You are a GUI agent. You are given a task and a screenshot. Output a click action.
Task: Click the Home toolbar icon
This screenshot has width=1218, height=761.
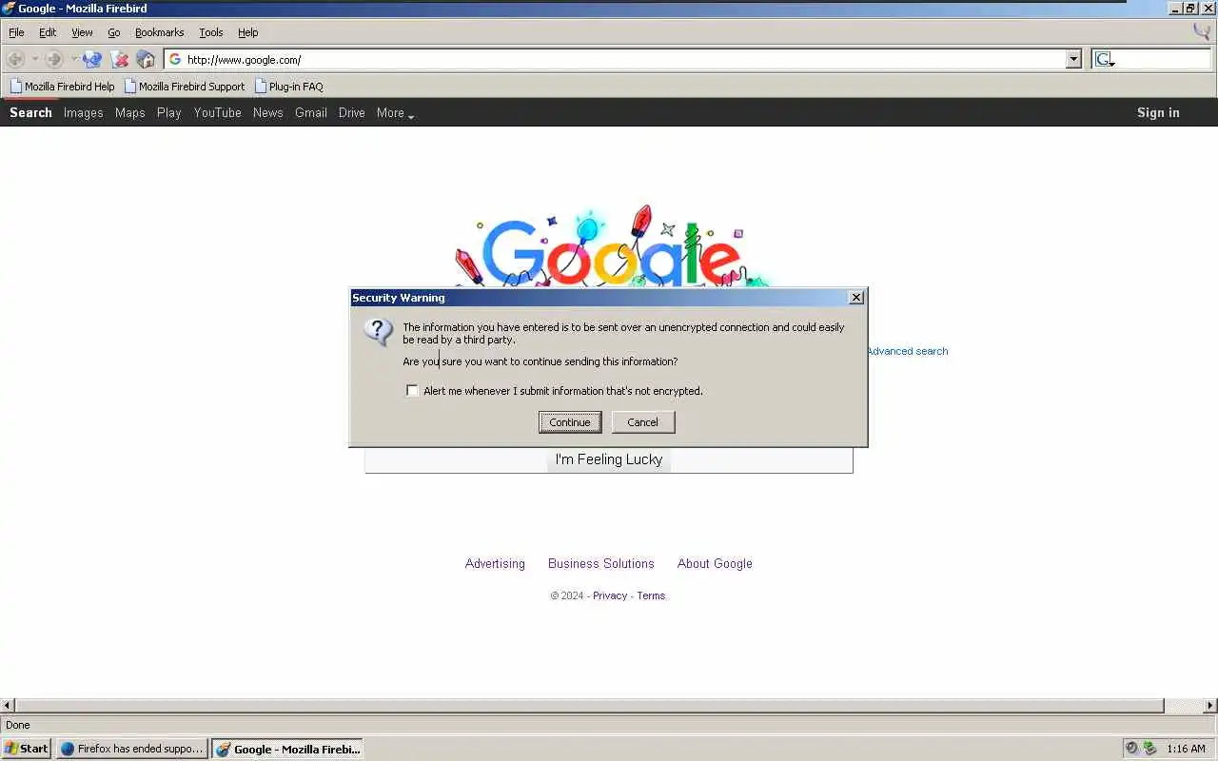pyautogui.click(x=146, y=59)
